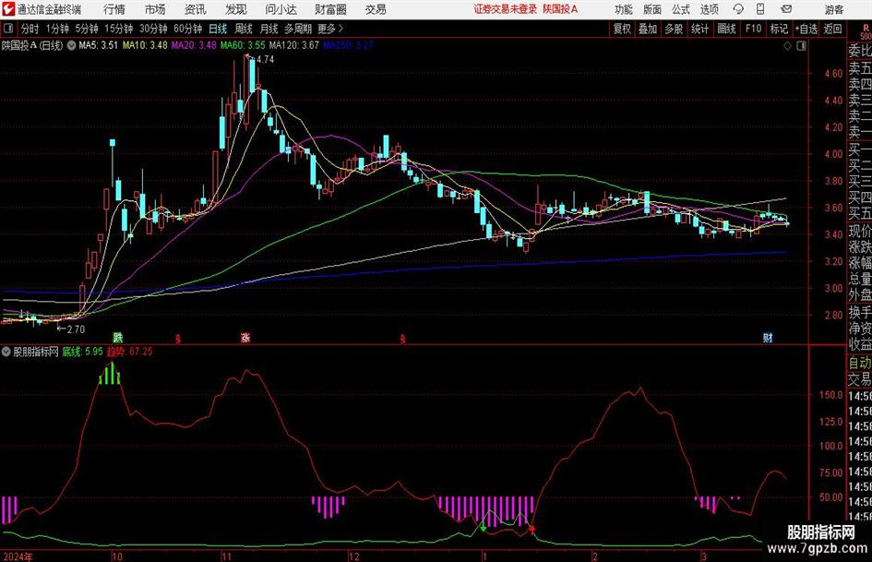872x562 pixels.
Task: Click the 陕国投A stock name in top bar
Action: coord(560,9)
